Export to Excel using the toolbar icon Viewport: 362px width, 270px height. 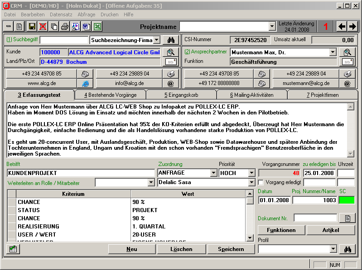pos(97,26)
